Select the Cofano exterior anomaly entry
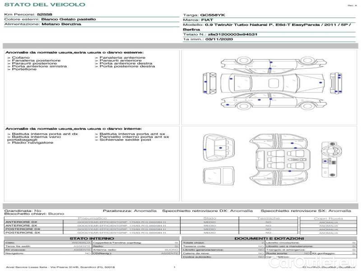This screenshot has height=271, width=361. coord(21,58)
